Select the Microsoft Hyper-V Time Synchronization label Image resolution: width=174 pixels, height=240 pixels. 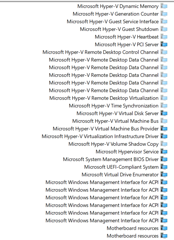tap(114, 105)
